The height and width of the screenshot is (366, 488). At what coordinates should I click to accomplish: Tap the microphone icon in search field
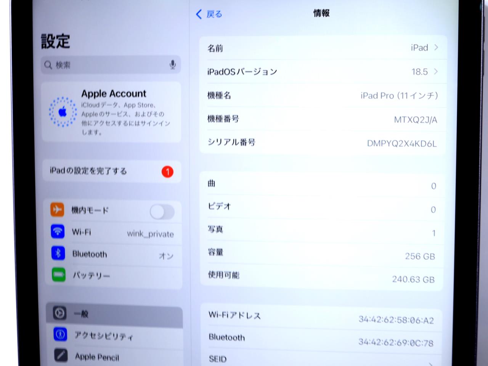tap(173, 64)
